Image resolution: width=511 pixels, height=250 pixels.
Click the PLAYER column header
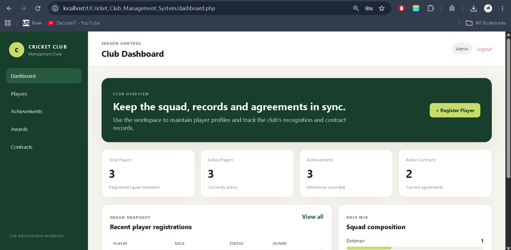tap(120, 244)
